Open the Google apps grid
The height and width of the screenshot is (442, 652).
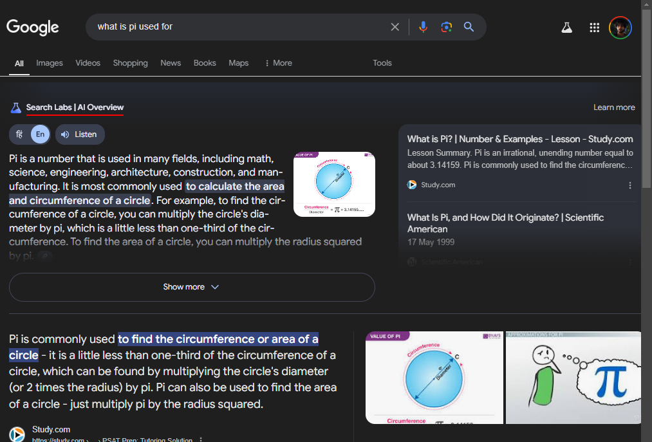pyautogui.click(x=594, y=28)
